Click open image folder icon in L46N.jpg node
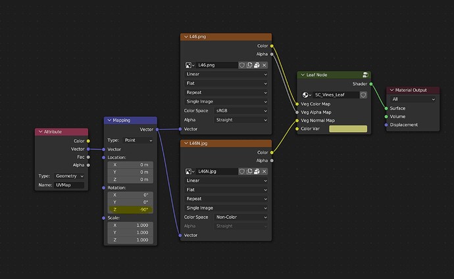Viewport: 454px width, 279px height. click(257, 171)
